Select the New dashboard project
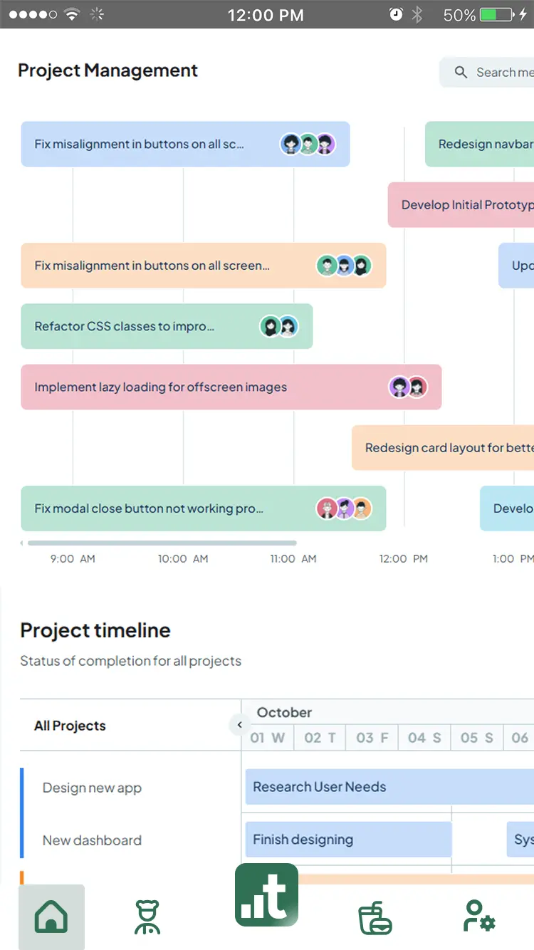 pos(92,840)
